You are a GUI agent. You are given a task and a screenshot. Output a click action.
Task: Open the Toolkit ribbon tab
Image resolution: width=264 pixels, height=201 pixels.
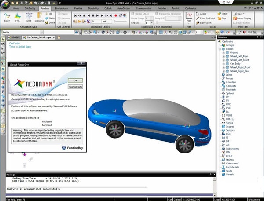176,8
